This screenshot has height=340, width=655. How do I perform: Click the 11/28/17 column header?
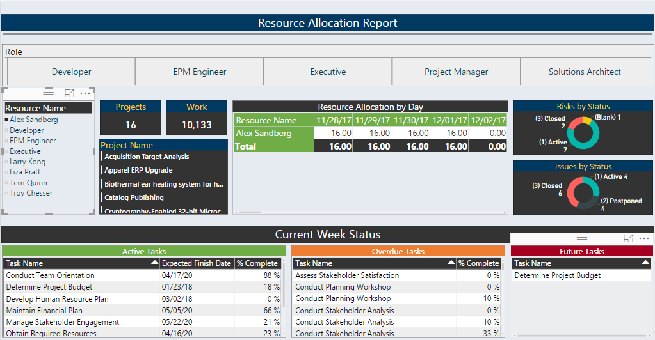334,120
